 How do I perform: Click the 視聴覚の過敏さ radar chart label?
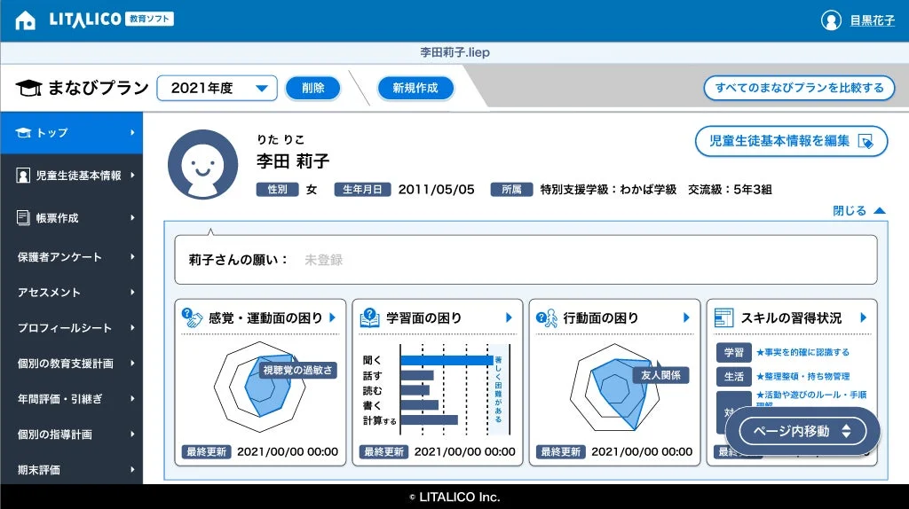point(297,370)
